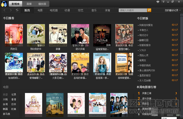Image resolution: width=183 pixels, height=119 pixels.
Task: Select the 电视剧 navigation item
Action: coord(54,10)
